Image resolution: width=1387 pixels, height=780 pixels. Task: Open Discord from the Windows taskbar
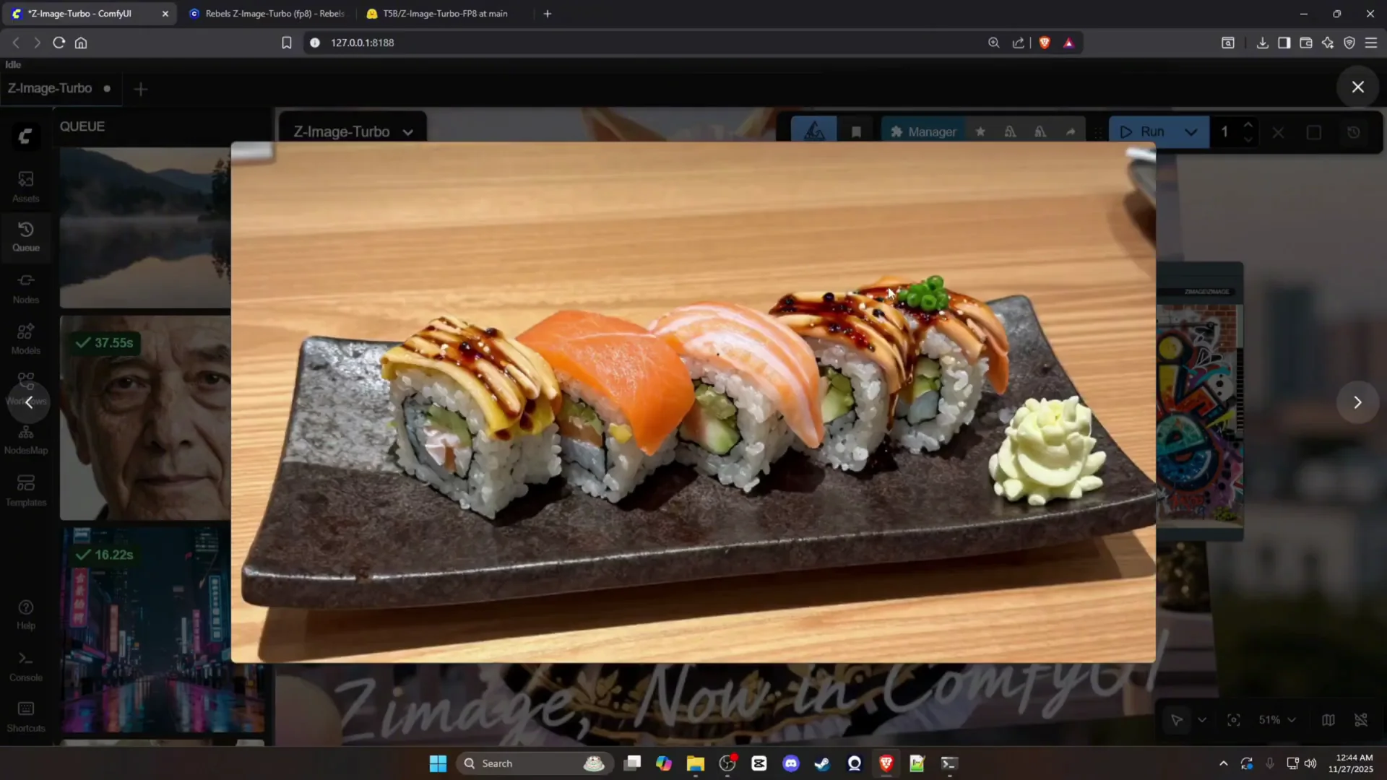coord(790,763)
